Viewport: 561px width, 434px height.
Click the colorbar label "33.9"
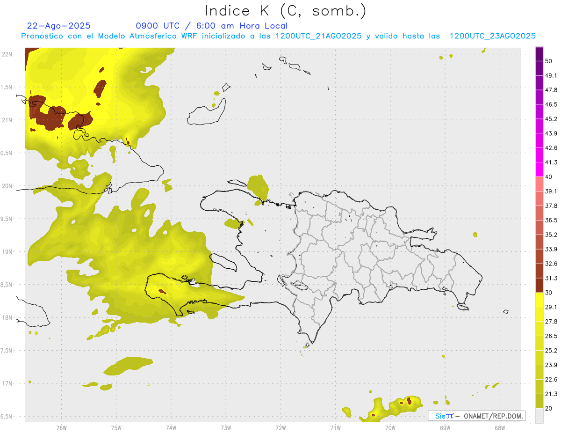pos(551,249)
